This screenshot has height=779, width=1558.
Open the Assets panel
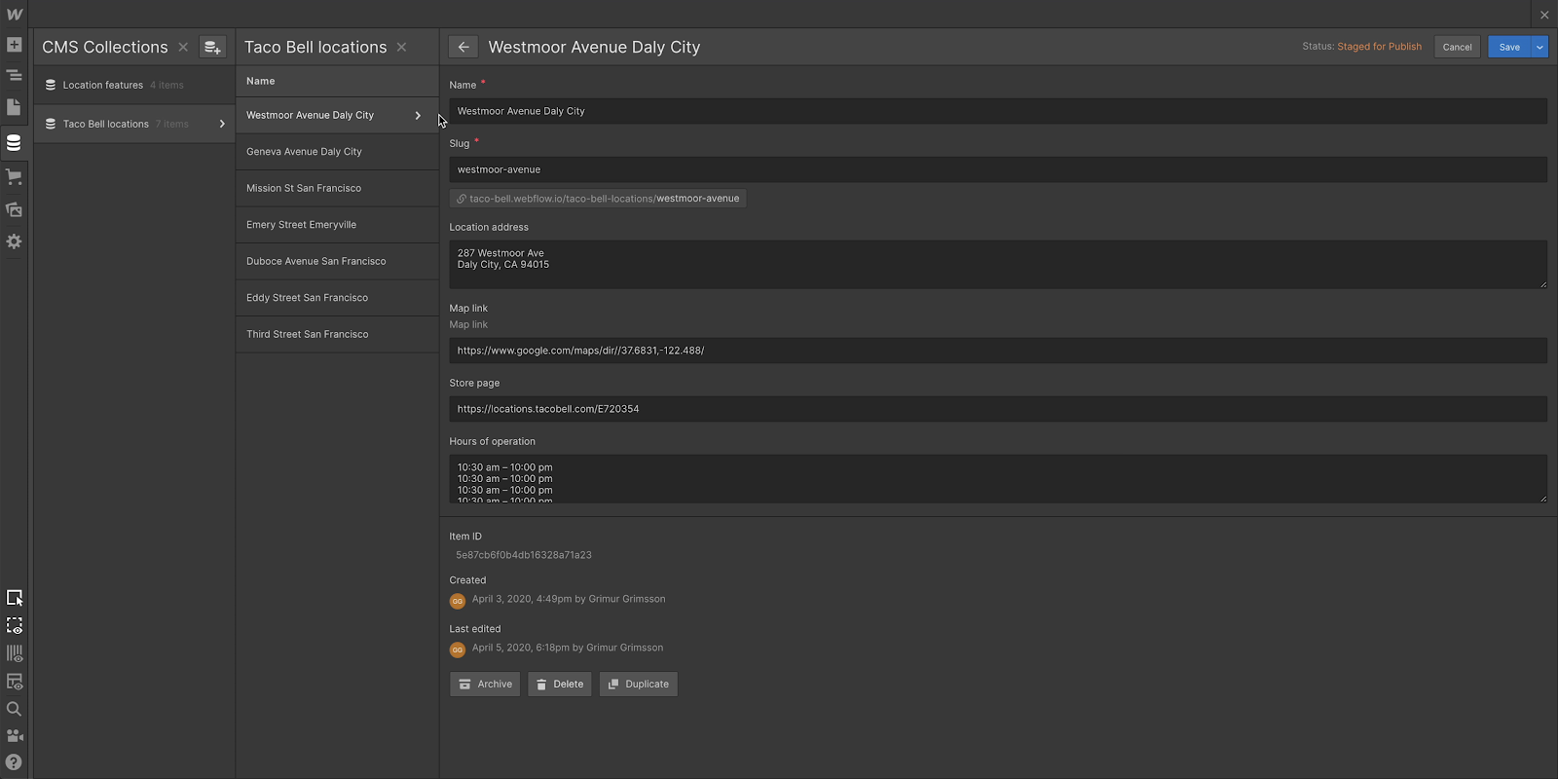tap(14, 209)
